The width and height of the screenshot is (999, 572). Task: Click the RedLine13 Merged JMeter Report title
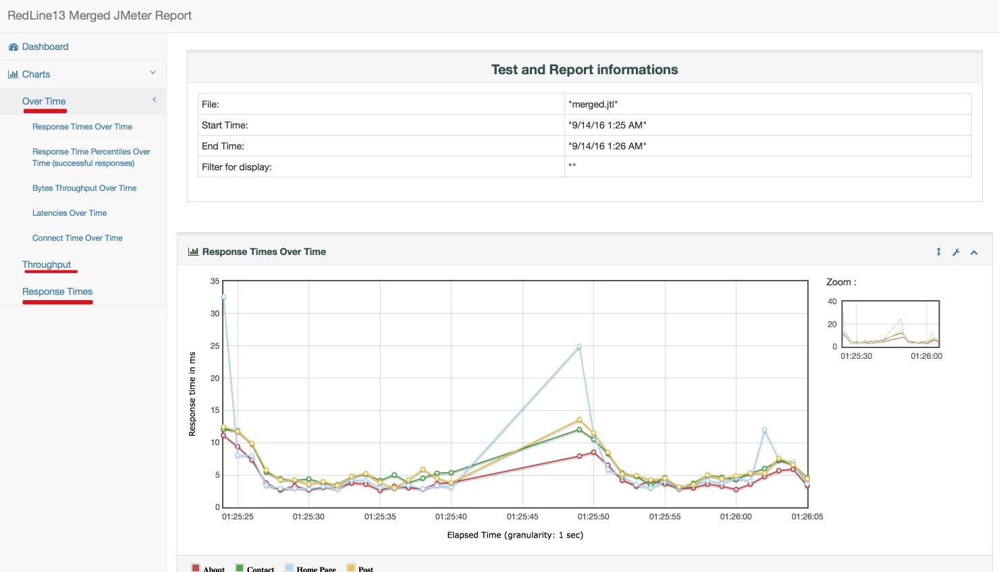[x=100, y=16]
